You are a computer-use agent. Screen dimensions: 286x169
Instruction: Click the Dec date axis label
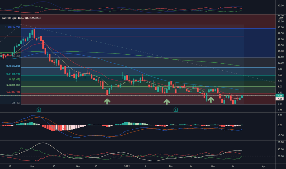pos(78,166)
